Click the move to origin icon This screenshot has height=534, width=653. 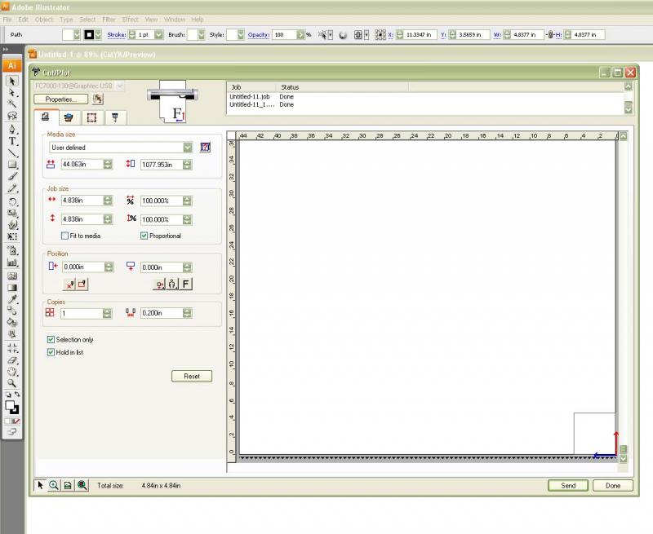point(69,285)
